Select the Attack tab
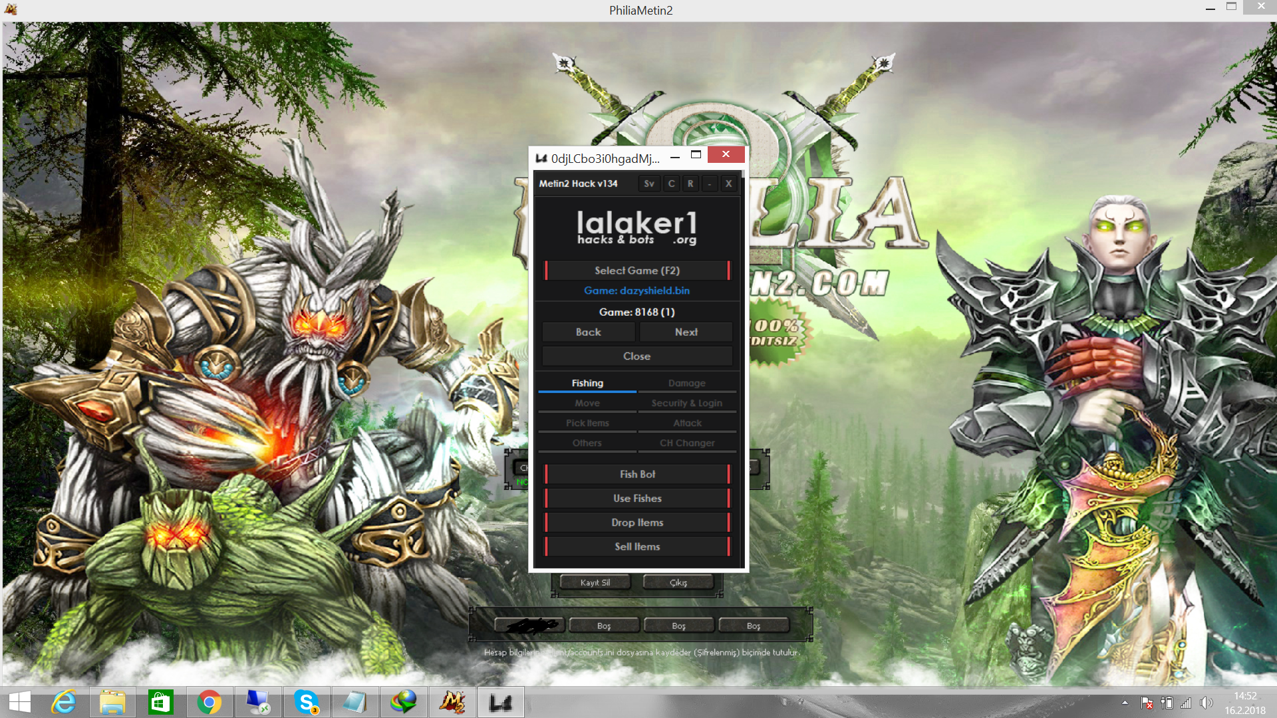Viewport: 1277px width, 718px height. point(687,423)
